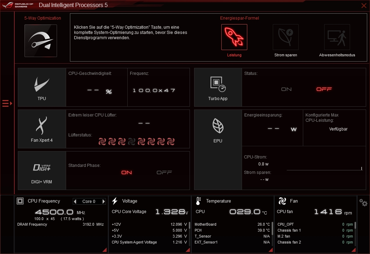The width and height of the screenshot is (370, 254).
Task: Click the DRAM Frequency 3192.0 MHz row
Action: [61, 224]
